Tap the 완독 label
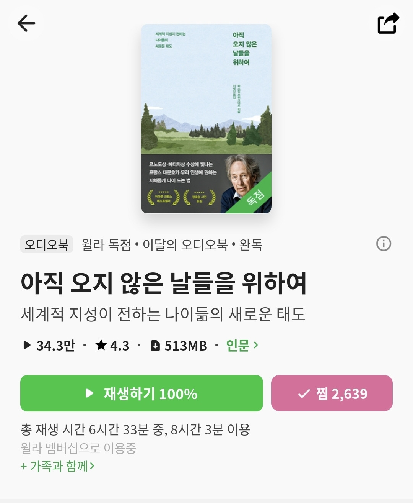Viewport: 413px width, 503px height. (251, 245)
